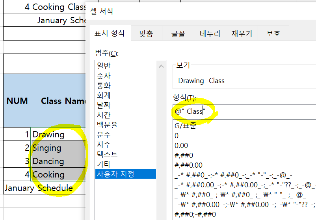
Task: Select the Dancing cell
Action: [58, 161]
